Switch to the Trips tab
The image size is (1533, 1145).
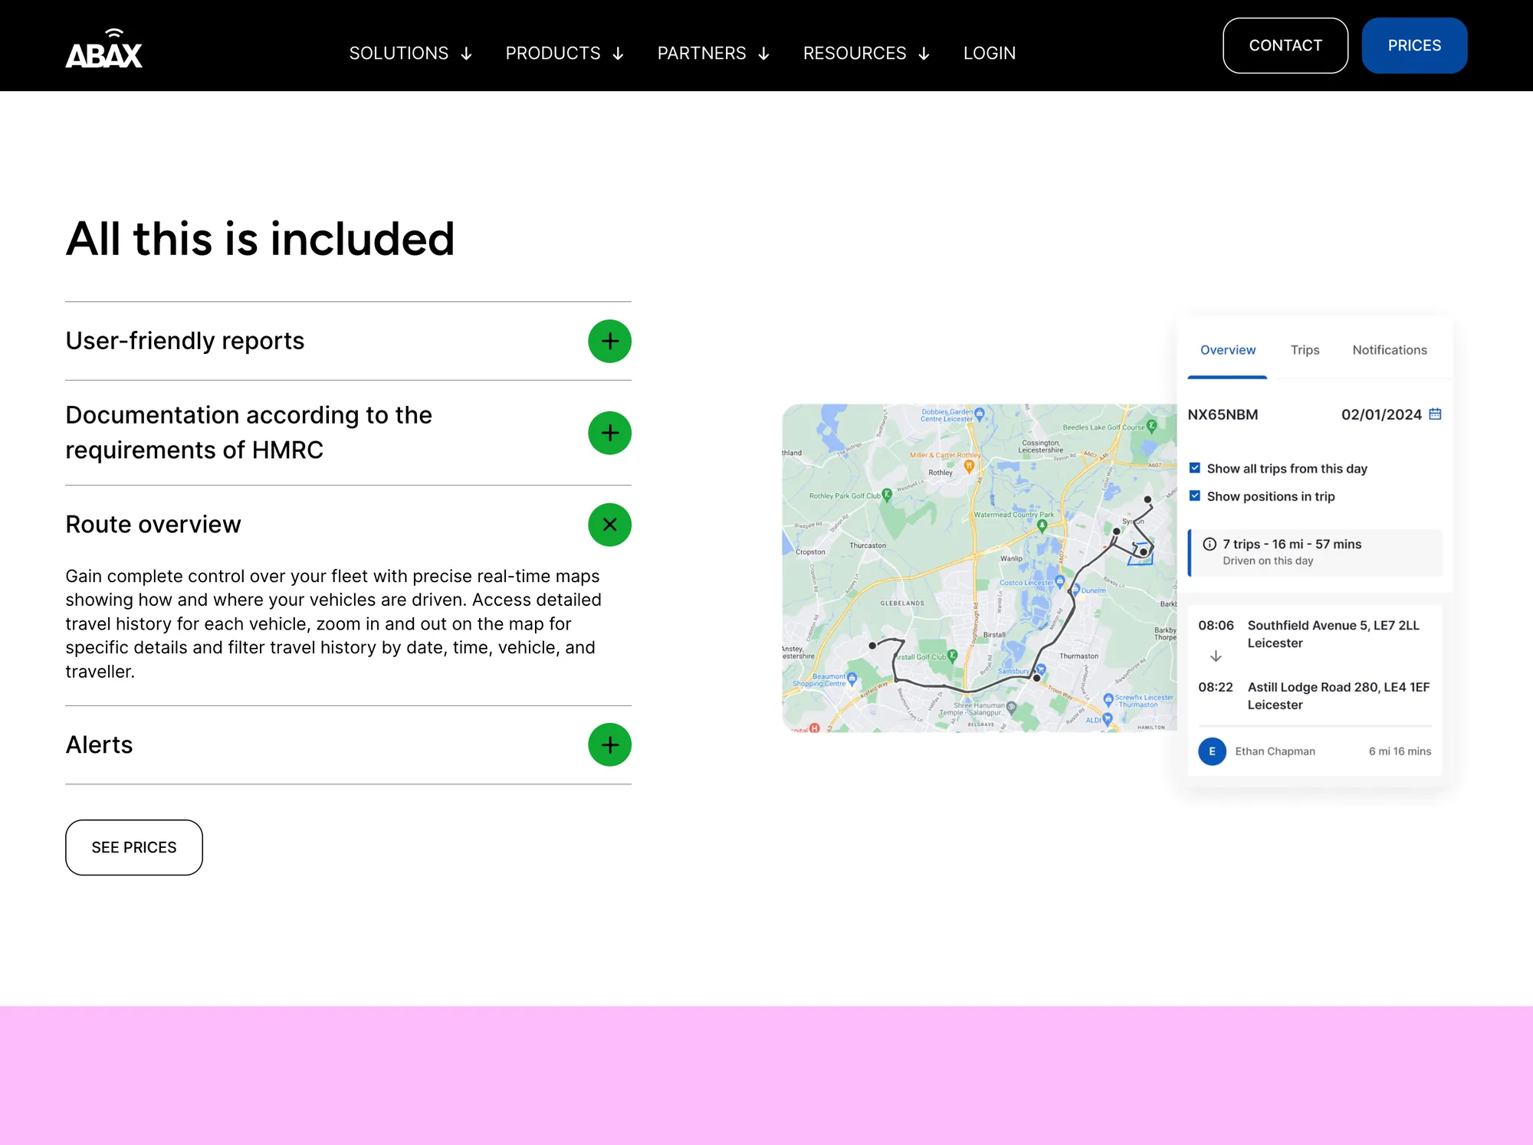pyautogui.click(x=1305, y=350)
